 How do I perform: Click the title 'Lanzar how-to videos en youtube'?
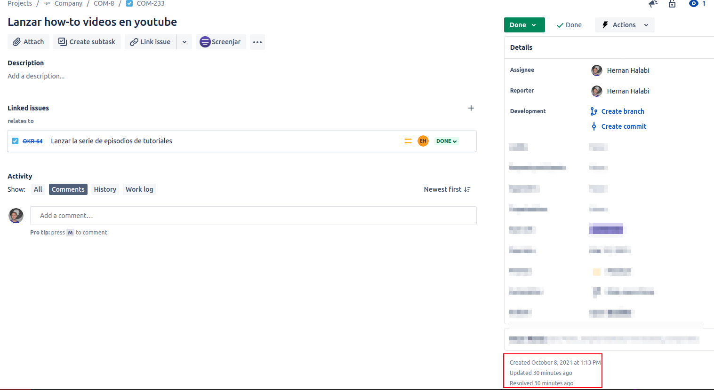[92, 22]
